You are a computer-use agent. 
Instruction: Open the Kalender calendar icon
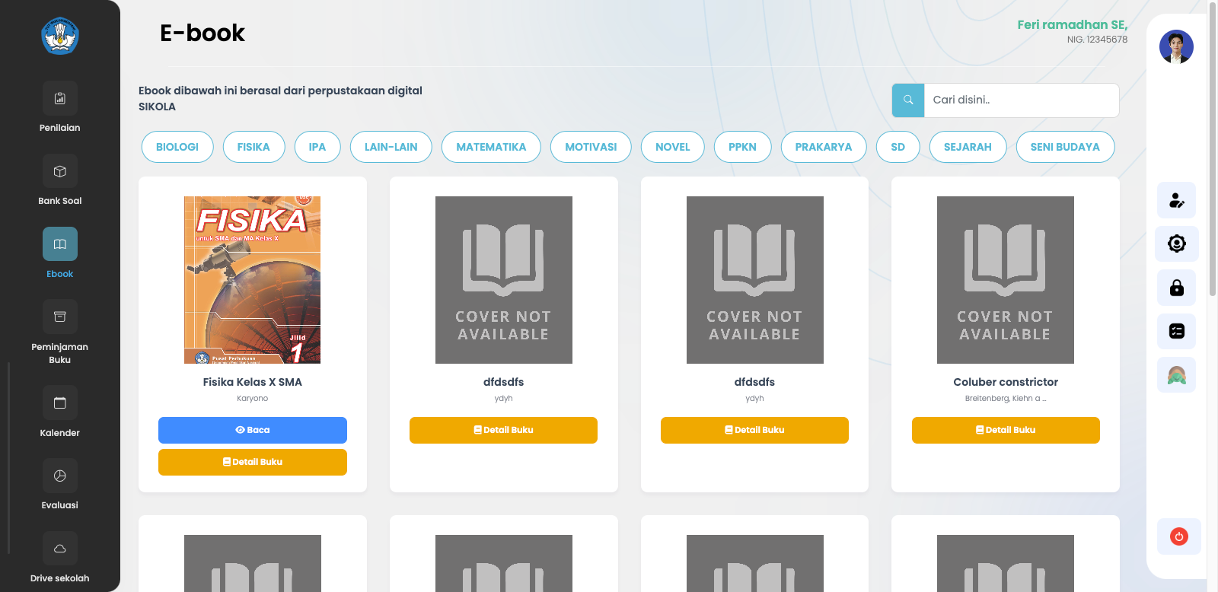click(60, 403)
